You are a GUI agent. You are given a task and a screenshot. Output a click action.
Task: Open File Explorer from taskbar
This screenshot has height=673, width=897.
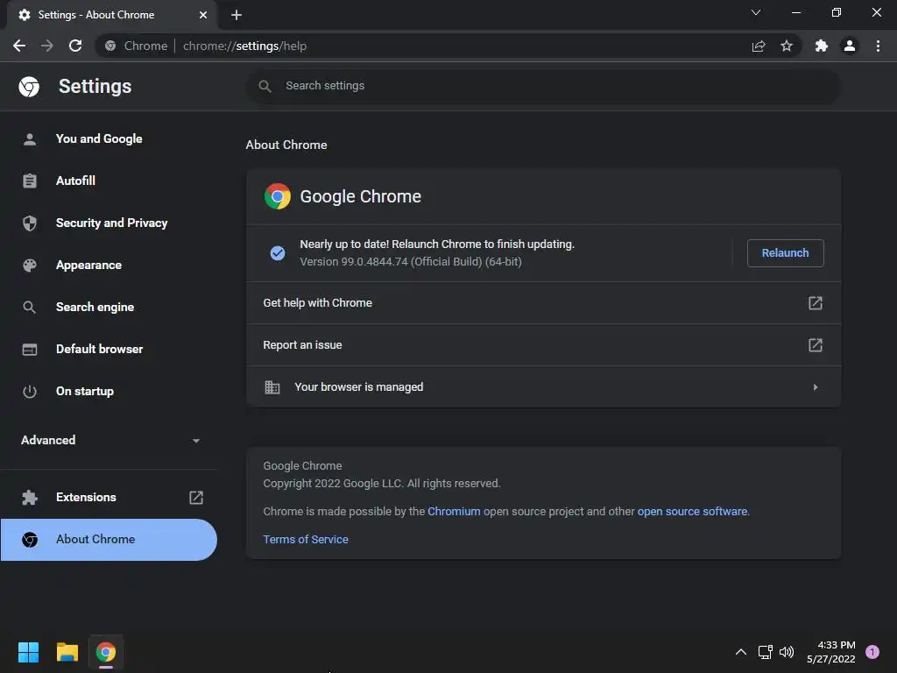click(x=67, y=652)
